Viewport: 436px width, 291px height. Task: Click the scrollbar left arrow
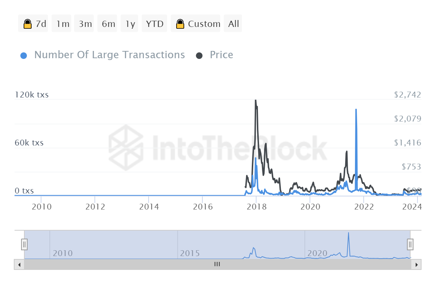[x=19, y=264]
